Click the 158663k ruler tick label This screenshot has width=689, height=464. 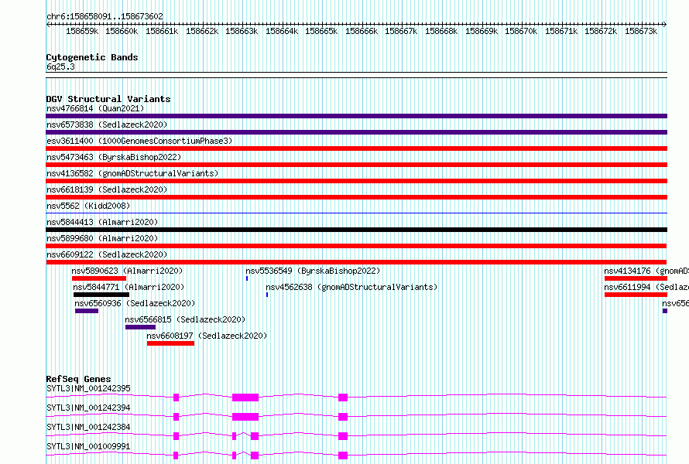(x=242, y=31)
